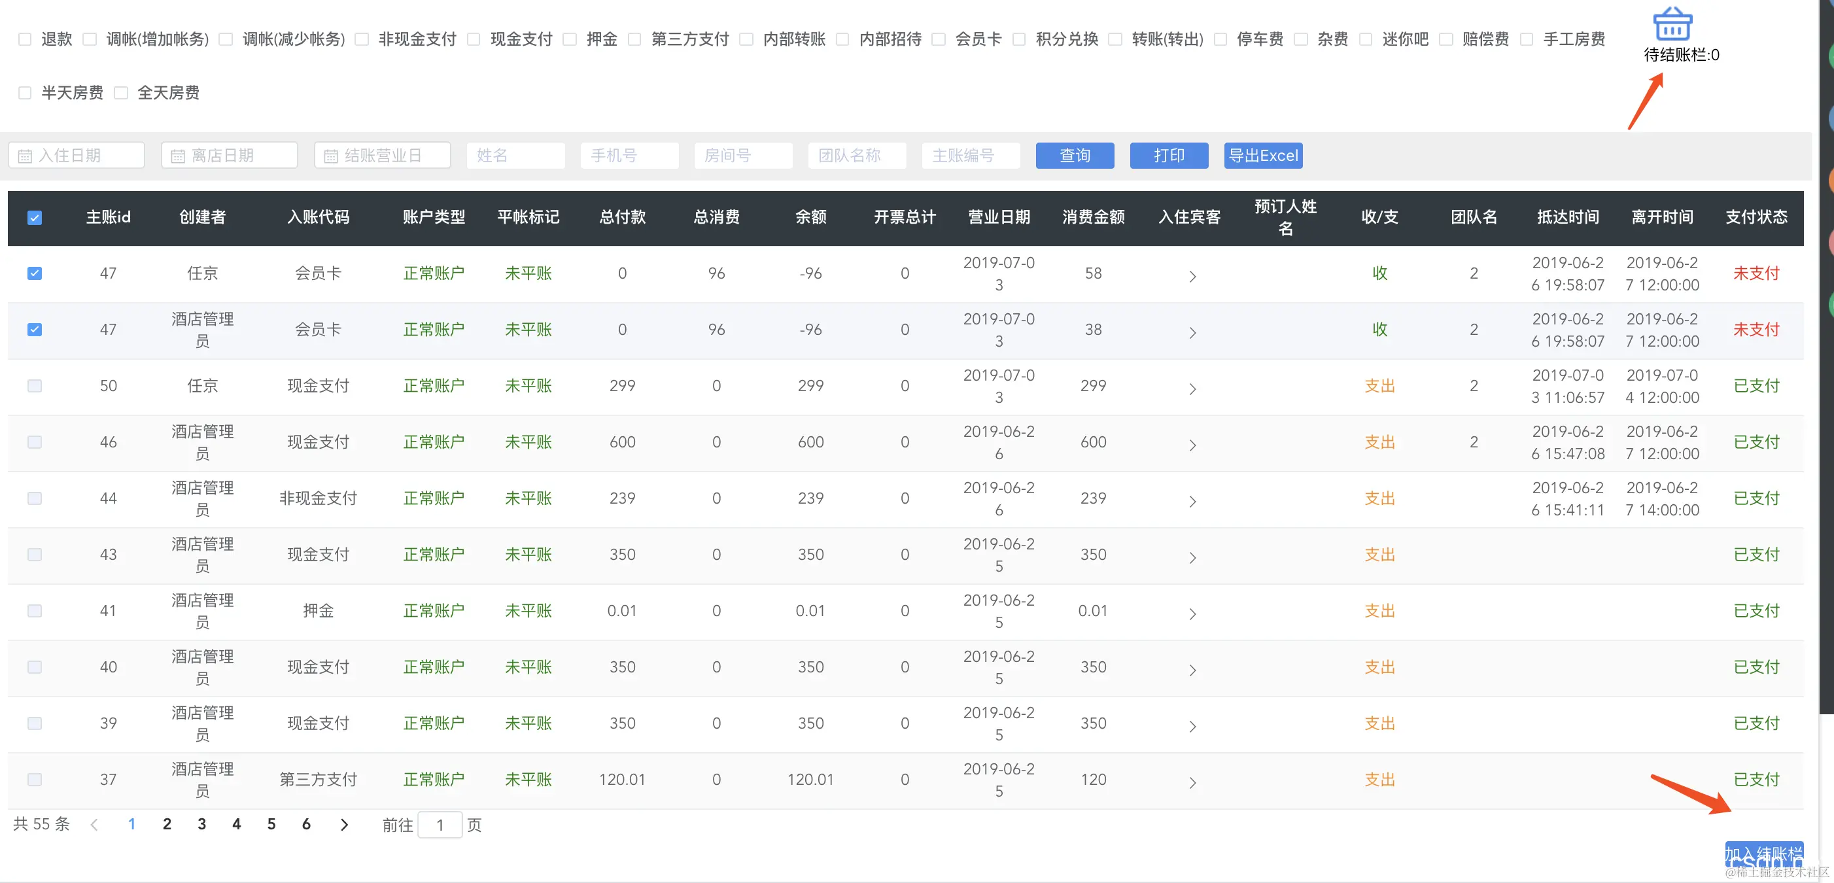Click the 查询 search button
1834x883 pixels.
click(x=1075, y=155)
